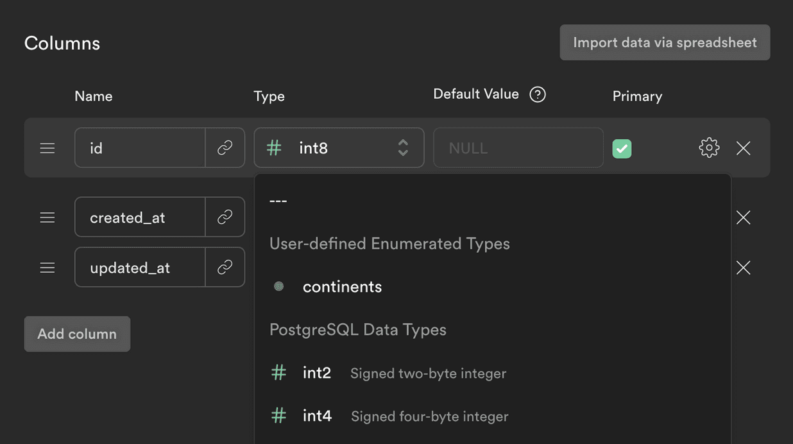Image resolution: width=793 pixels, height=444 pixels.
Task: Click Import data via spreadsheet button
Action: 665,42
